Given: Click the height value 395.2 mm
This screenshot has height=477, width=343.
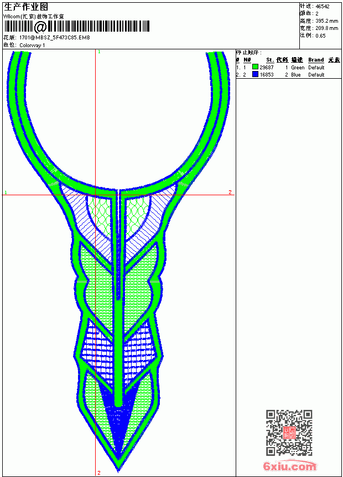Looking at the screenshot, I should (326, 21).
